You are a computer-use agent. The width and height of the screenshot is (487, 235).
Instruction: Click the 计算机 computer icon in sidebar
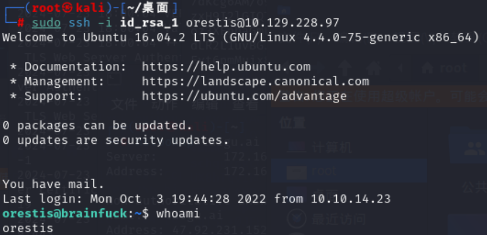tap(296, 147)
